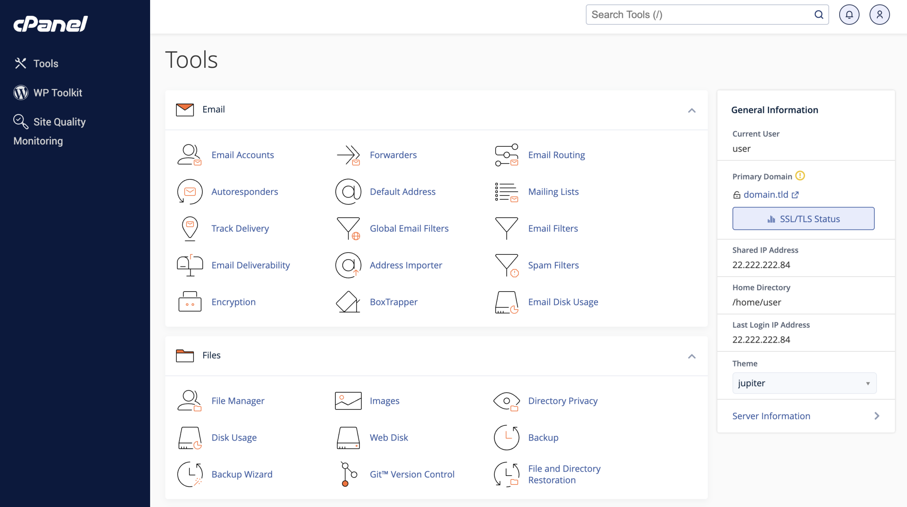The image size is (907, 507).
Task: Click the Track Delivery icon
Action: point(189,228)
